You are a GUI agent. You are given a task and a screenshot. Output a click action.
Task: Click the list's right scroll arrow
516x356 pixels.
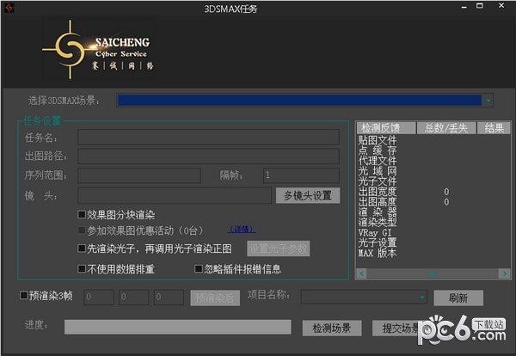click(x=505, y=273)
